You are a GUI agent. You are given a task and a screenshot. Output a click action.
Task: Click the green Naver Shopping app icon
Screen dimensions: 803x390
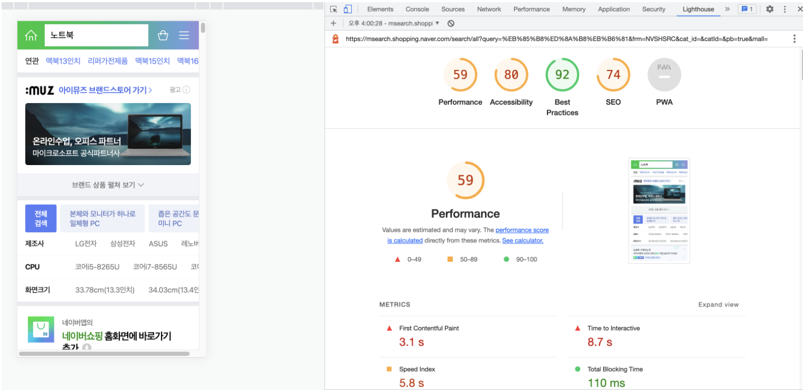pyautogui.click(x=41, y=330)
